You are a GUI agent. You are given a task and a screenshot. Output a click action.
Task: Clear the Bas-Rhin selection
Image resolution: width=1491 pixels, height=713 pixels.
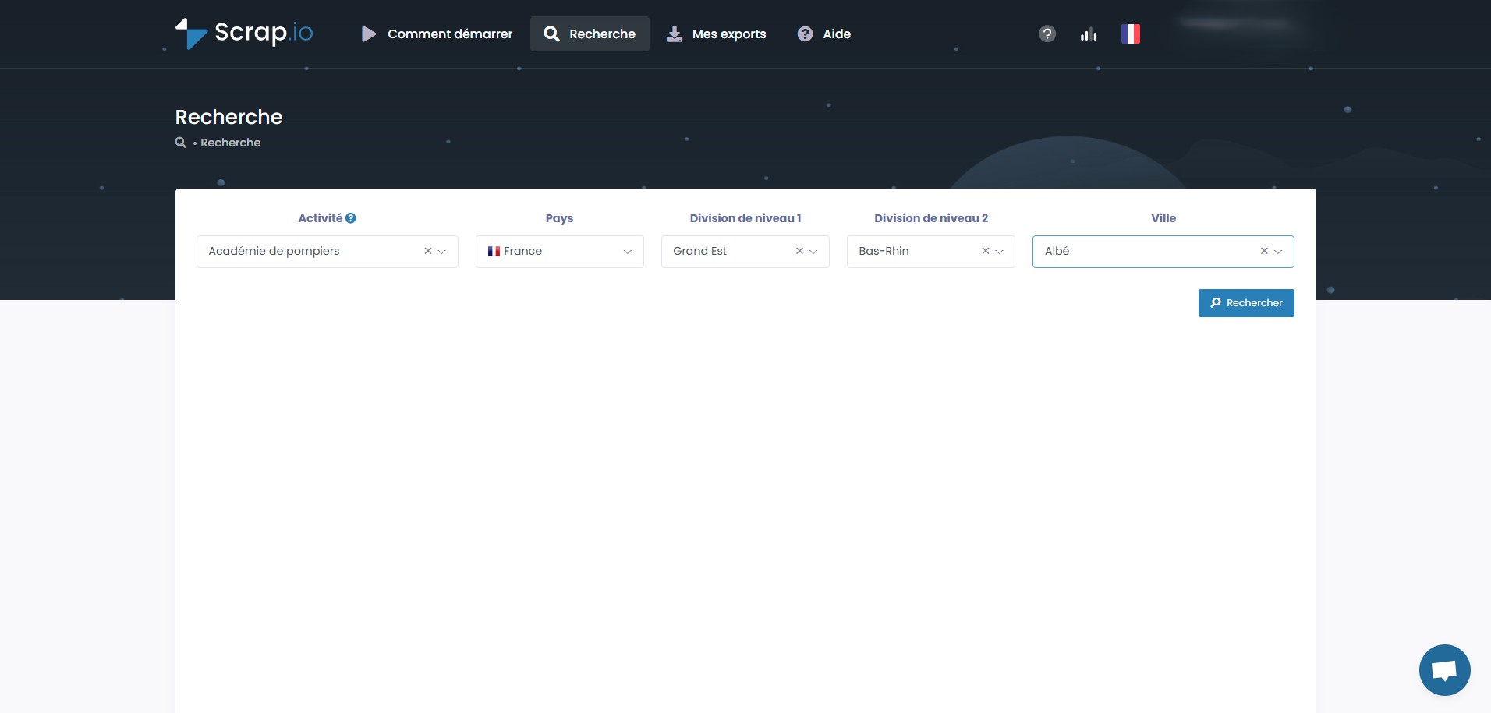point(985,251)
